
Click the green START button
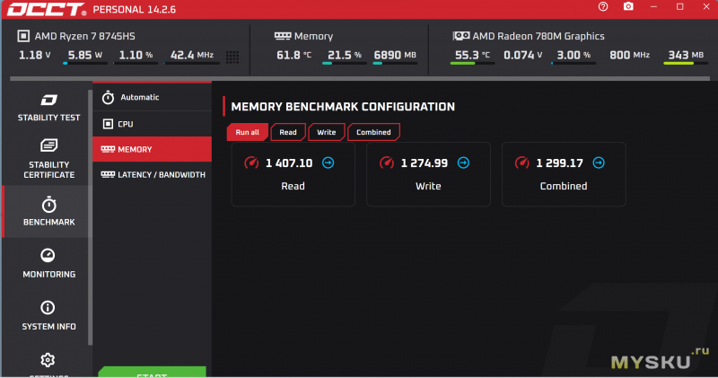point(152,372)
